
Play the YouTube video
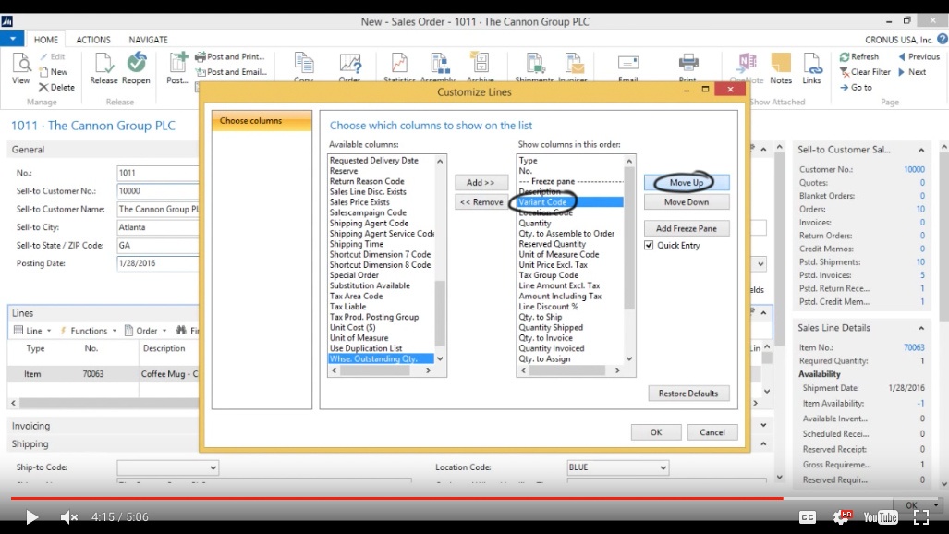point(31,517)
